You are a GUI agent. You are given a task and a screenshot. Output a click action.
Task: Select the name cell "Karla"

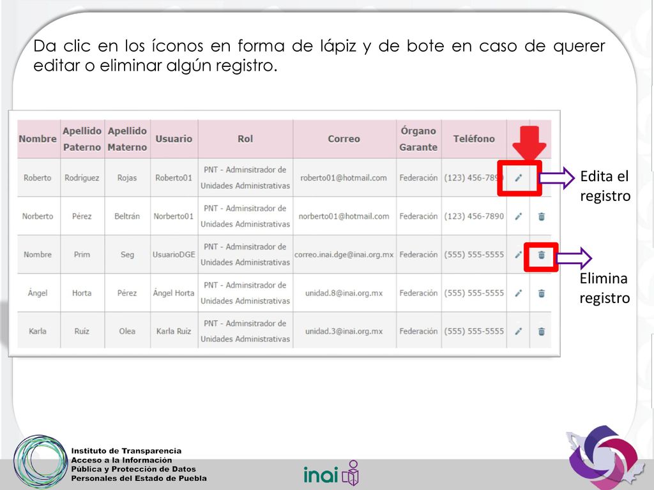tap(38, 331)
